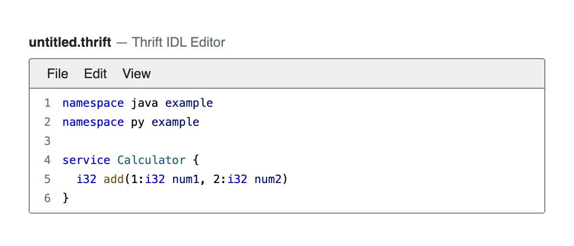This screenshot has width=574, height=246.
Task: Select empty line 3 in the gutter
Action: [47, 141]
